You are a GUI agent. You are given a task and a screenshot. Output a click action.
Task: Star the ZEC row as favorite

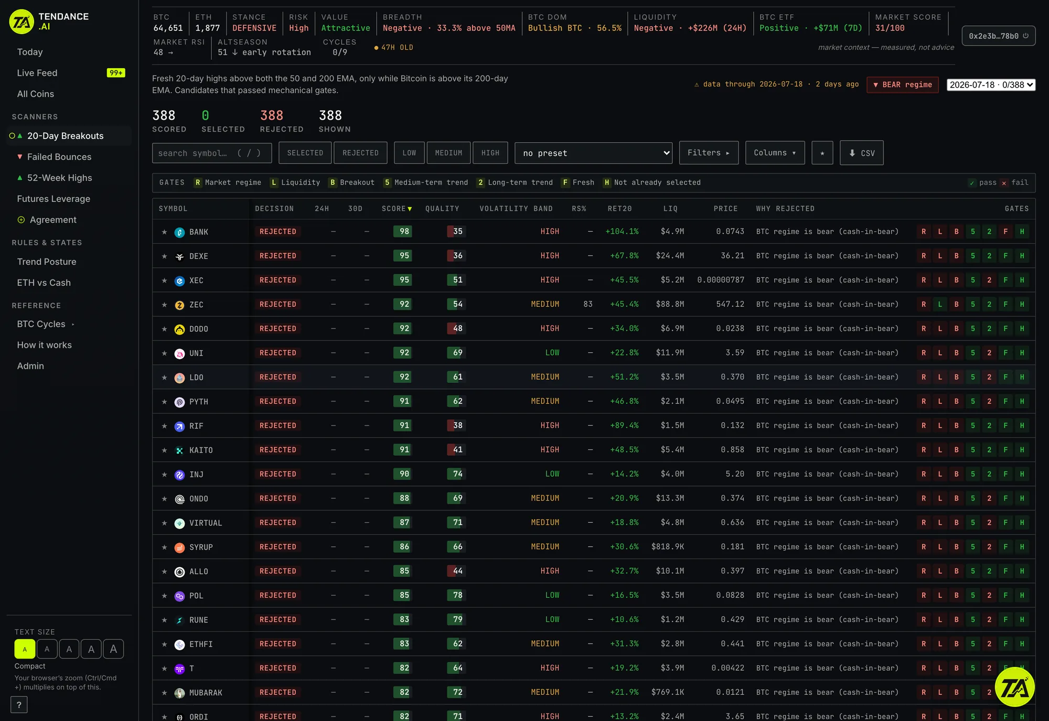tap(164, 305)
